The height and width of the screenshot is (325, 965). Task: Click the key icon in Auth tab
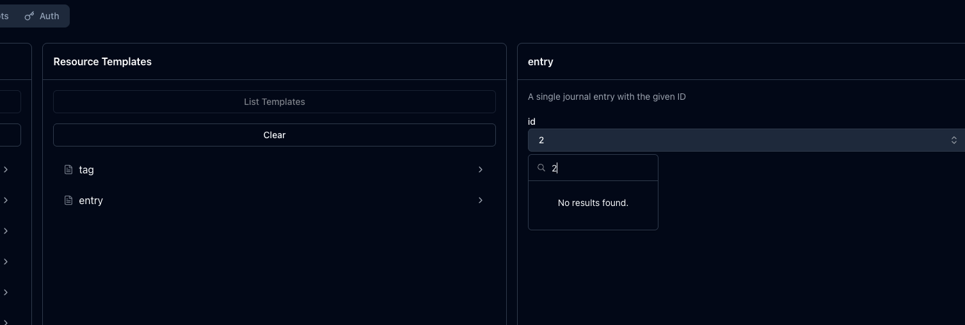tap(29, 16)
